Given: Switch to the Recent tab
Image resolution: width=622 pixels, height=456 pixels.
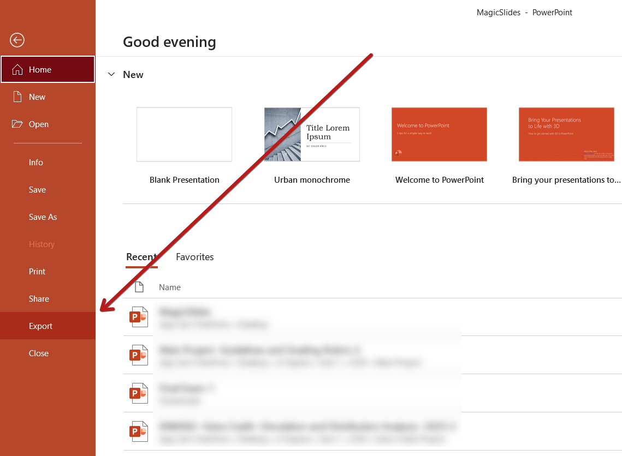Looking at the screenshot, I should [x=141, y=257].
